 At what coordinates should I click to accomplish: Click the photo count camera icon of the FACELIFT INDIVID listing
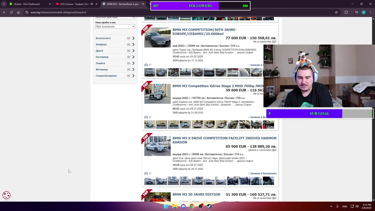146,173
